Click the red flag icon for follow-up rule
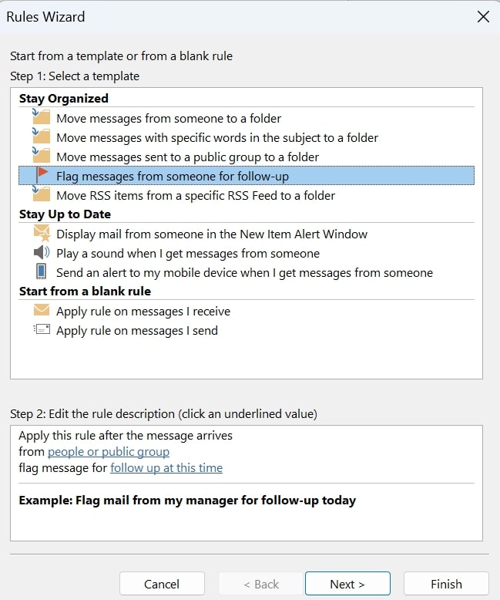The height and width of the screenshot is (600, 500). (x=42, y=175)
